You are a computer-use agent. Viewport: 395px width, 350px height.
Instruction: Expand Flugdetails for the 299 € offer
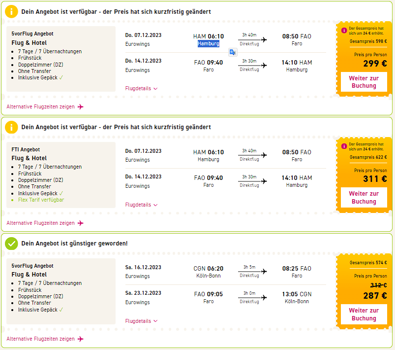141,89
